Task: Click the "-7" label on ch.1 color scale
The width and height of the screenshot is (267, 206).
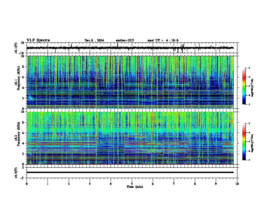Action: pos(249,104)
